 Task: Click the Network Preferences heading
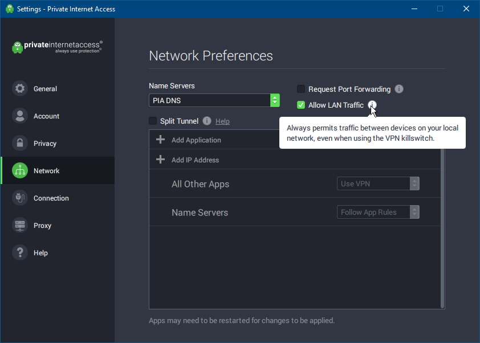[x=210, y=56]
